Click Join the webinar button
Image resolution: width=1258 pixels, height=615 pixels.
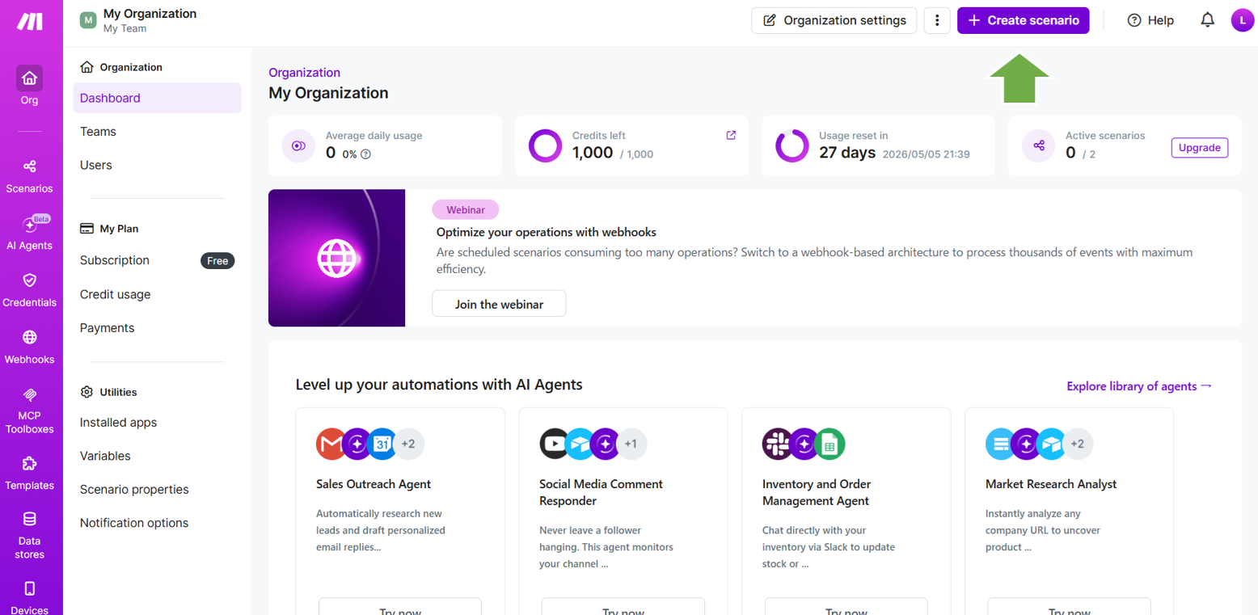point(499,304)
